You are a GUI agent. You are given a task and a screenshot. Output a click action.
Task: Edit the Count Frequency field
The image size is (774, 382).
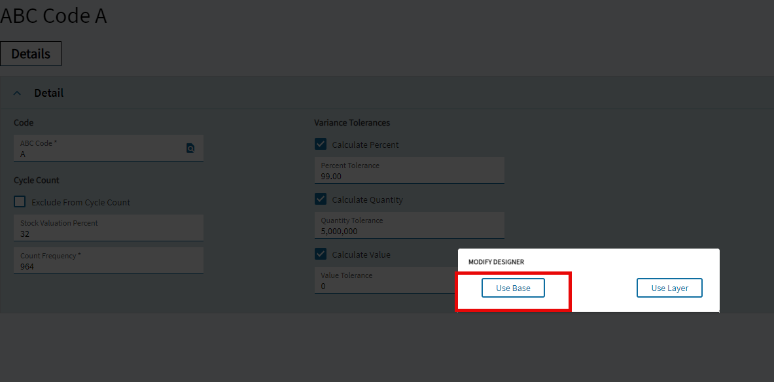109,260
